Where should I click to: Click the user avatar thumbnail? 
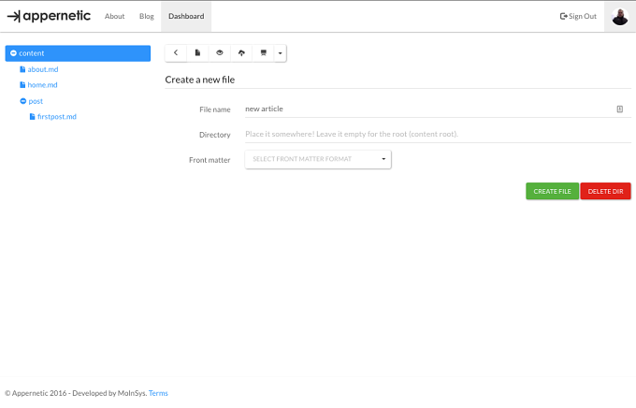[620, 17]
